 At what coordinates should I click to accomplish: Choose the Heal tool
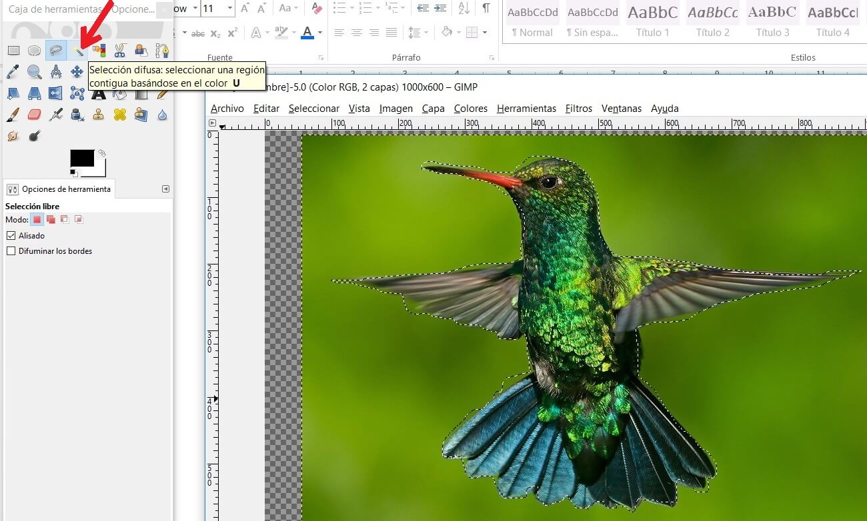(x=120, y=115)
